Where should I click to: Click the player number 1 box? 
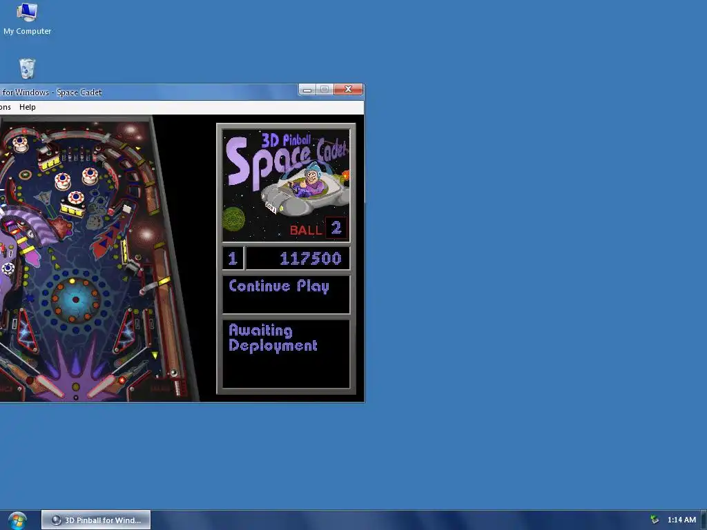tap(233, 258)
